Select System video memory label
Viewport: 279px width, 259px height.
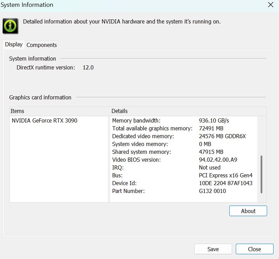tap(140, 144)
